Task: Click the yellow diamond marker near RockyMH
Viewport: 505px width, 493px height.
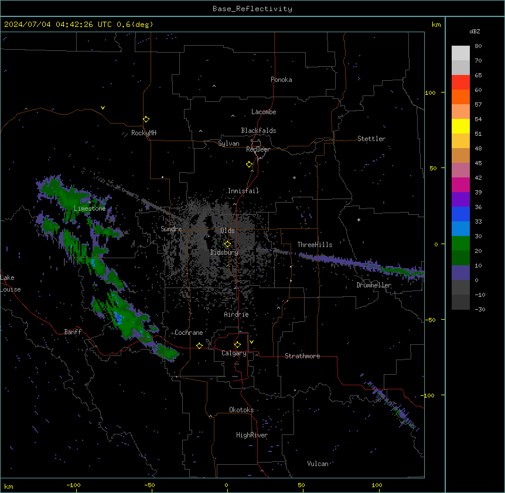Action: pyautogui.click(x=146, y=119)
